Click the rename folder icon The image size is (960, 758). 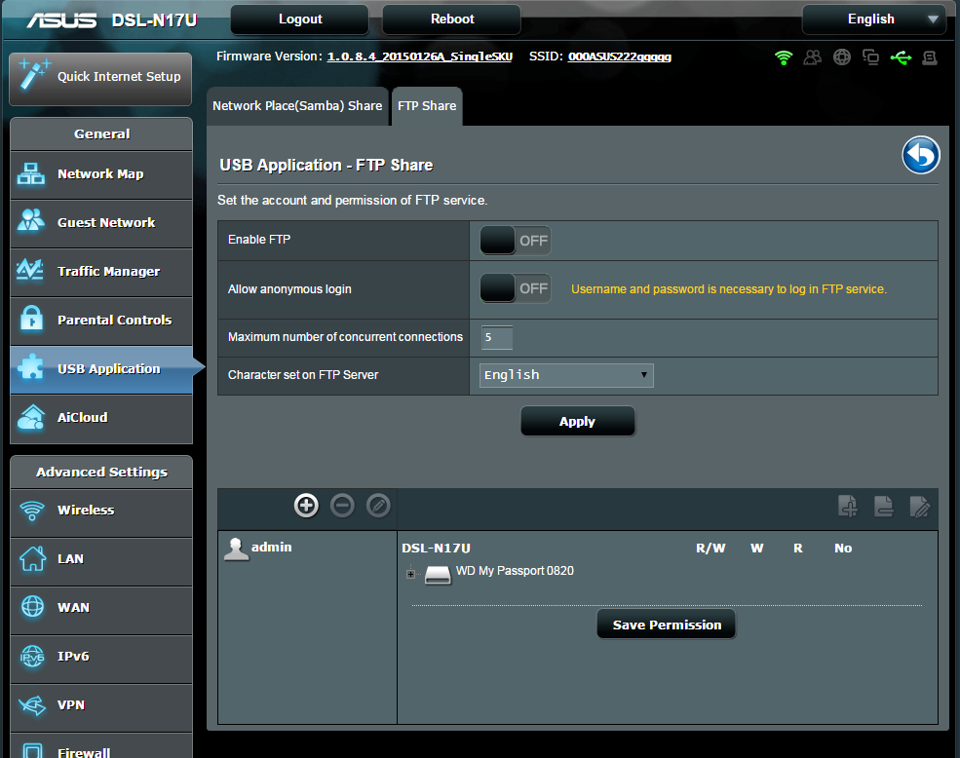click(x=920, y=507)
